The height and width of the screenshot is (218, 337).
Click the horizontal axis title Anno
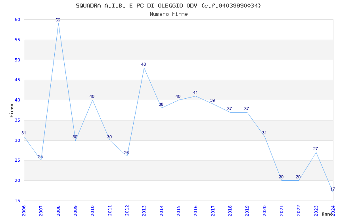click(x=327, y=214)
